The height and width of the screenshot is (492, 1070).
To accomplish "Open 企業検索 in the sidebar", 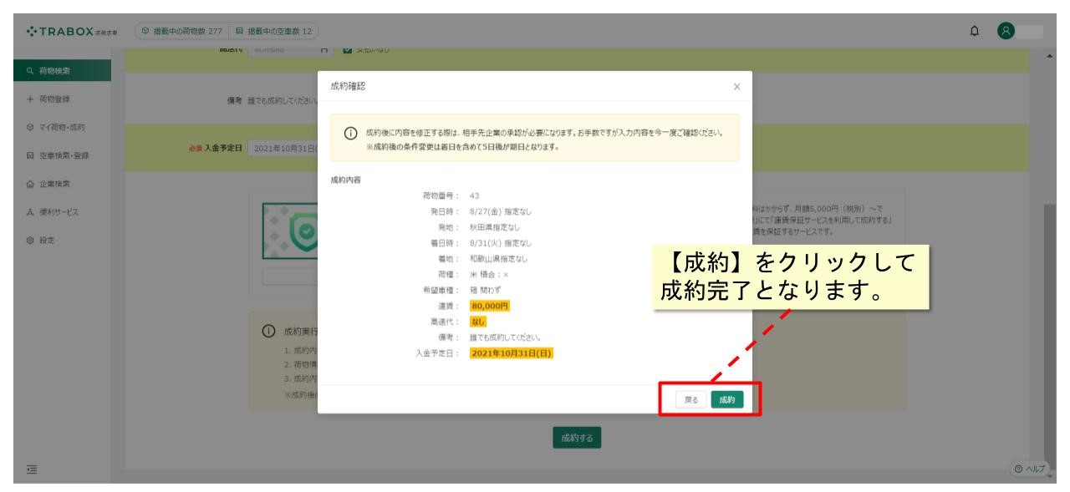I will click(60, 185).
